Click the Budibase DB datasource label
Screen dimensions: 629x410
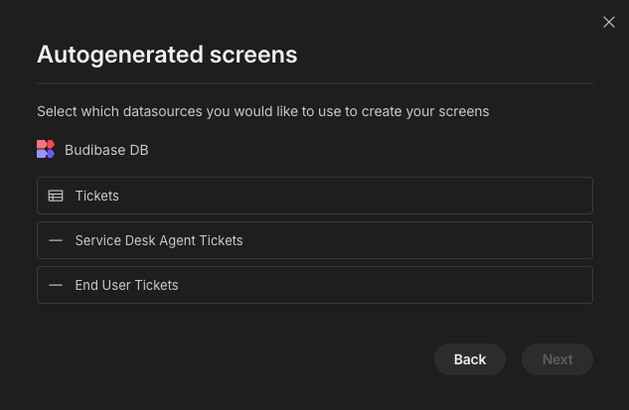106,150
